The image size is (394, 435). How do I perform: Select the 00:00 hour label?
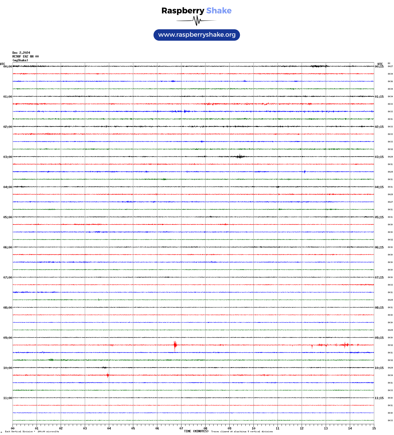point(8,67)
